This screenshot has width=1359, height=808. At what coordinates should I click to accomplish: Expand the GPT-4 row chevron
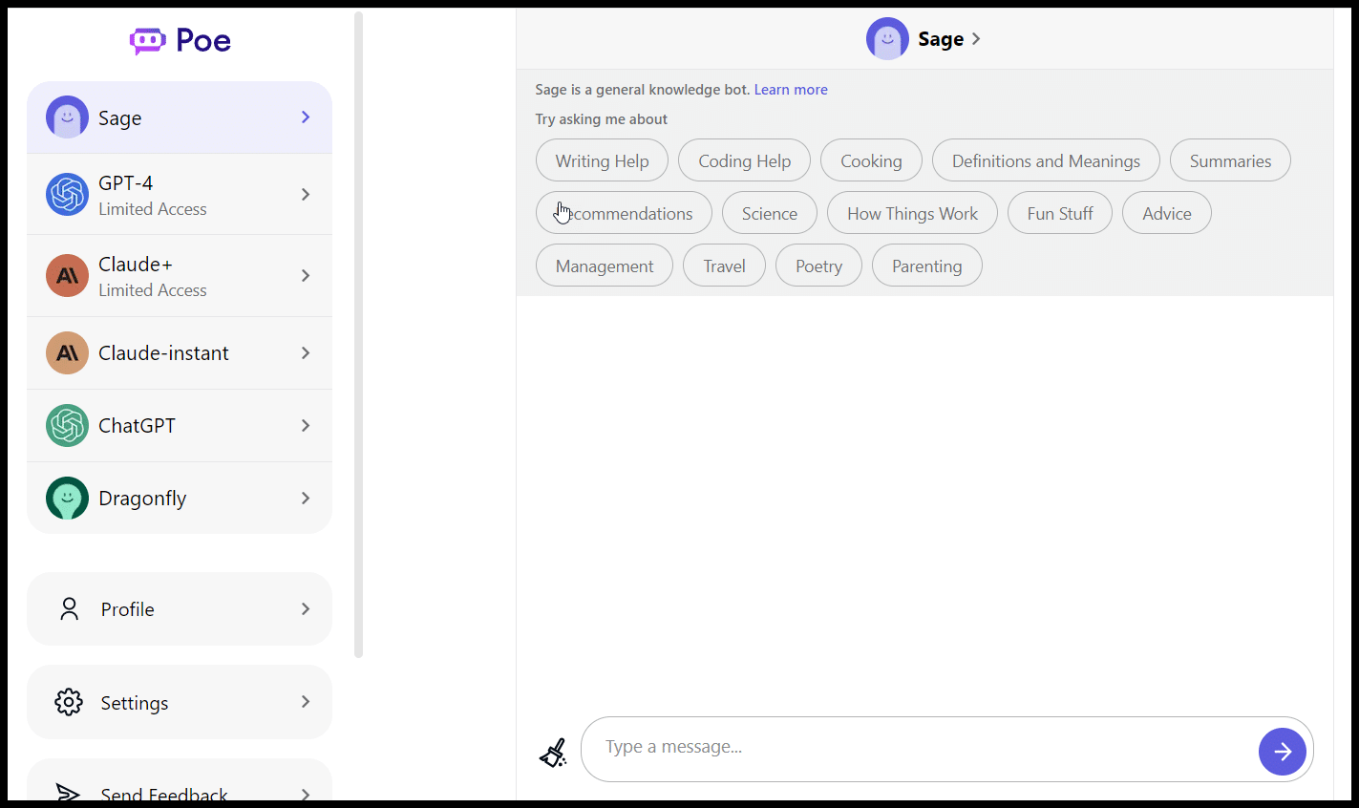[x=306, y=195]
